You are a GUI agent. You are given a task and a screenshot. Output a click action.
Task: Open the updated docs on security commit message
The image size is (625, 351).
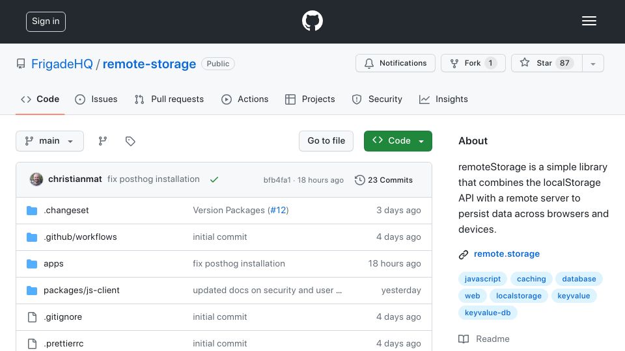point(267,290)
